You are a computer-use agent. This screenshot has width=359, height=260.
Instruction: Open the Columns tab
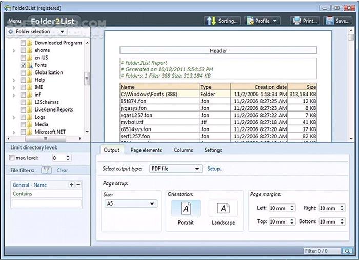click(184, 150)
